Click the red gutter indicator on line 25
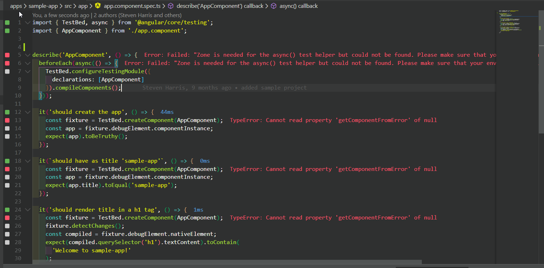The image size is (544, 268). (7, 218)
